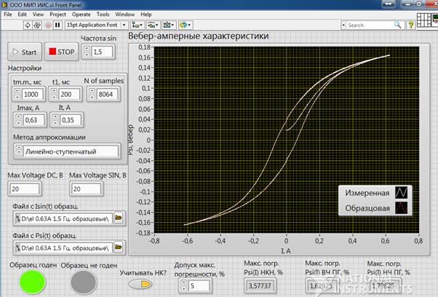Click the Max Voltage DC, B field

click(25, 189)
